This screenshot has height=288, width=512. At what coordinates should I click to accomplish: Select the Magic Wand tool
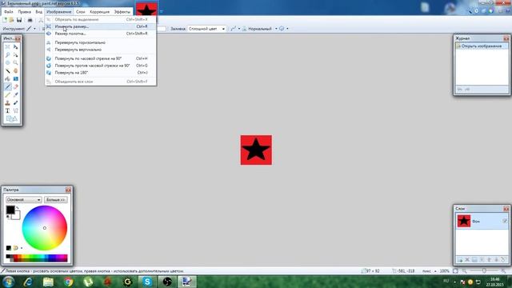click(x=7, y=71)
